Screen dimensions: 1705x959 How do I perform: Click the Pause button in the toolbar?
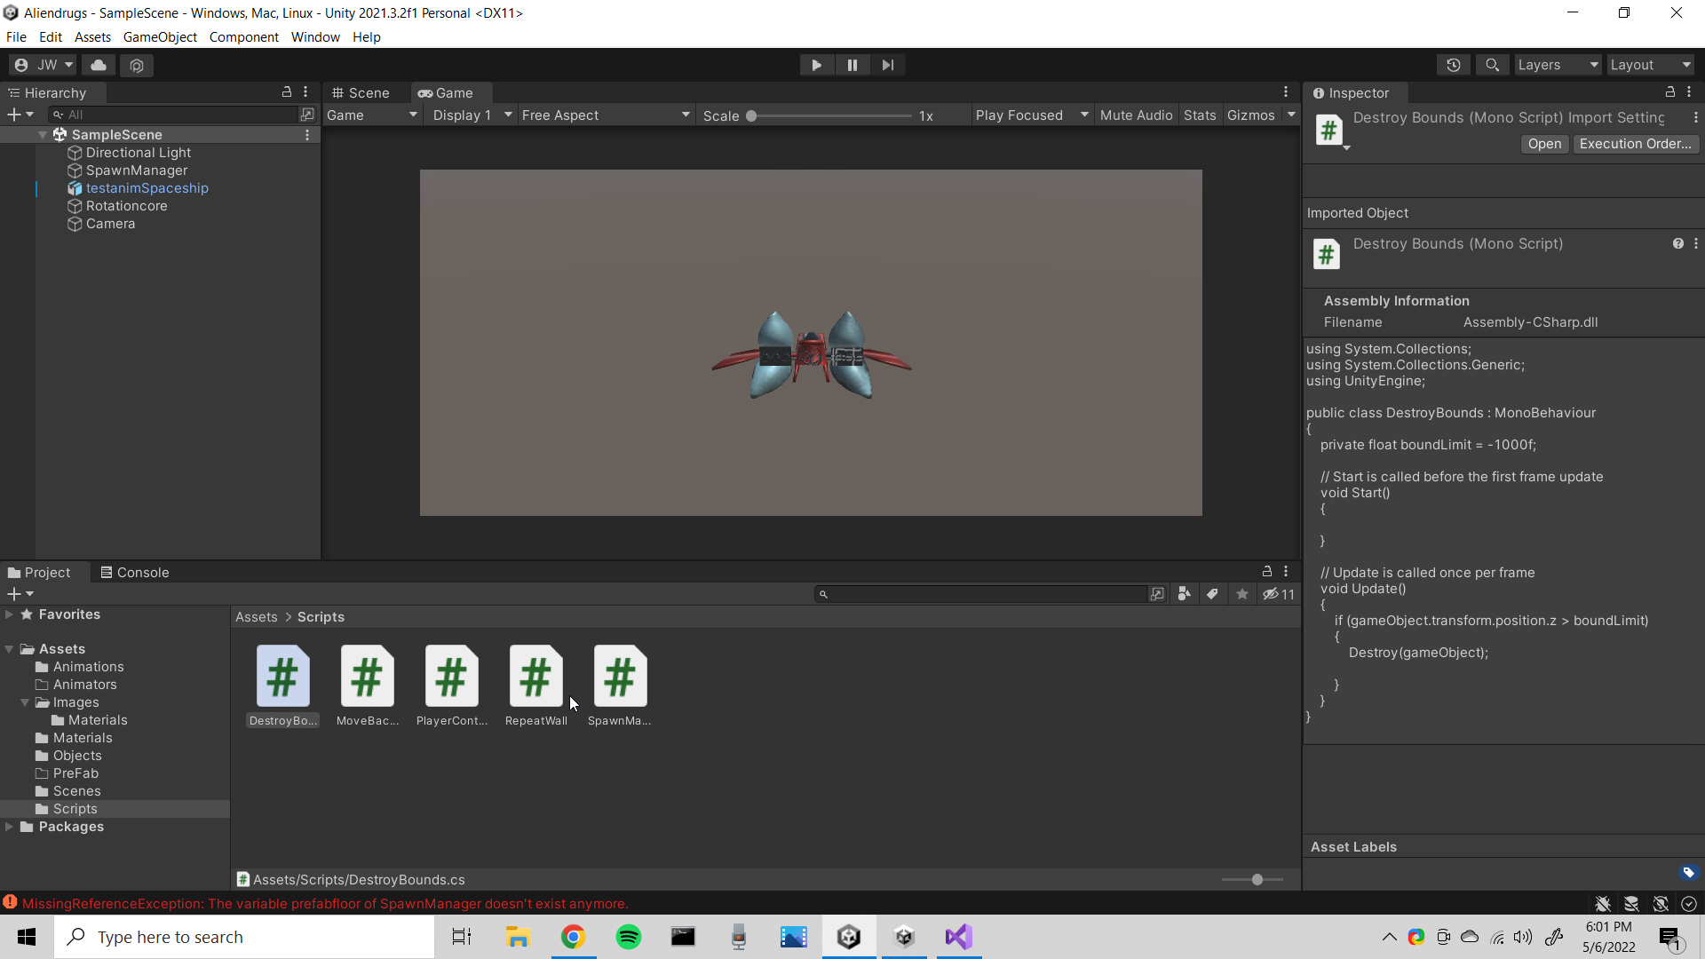[x=852, y=65]
